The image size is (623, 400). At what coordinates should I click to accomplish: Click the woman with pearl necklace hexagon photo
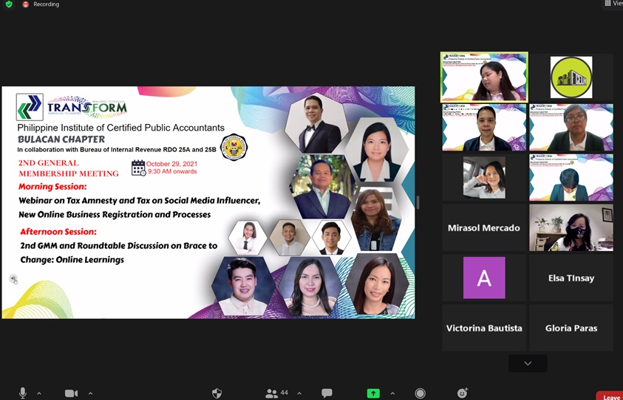point(309,286)
